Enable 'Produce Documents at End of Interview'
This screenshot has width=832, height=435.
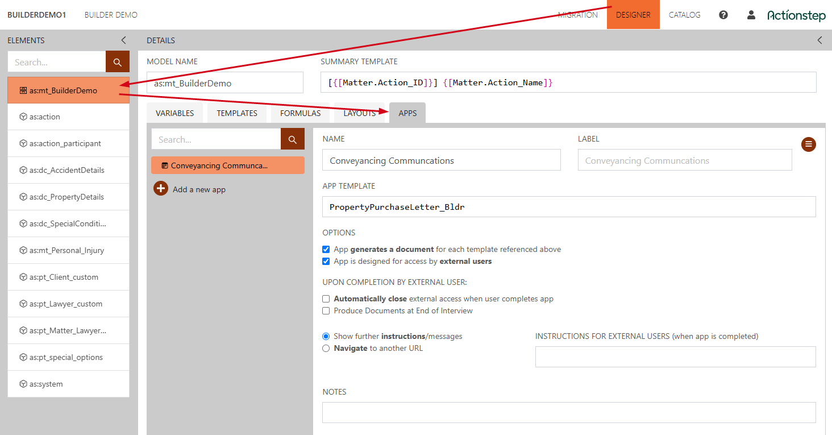tap(326, 310)
